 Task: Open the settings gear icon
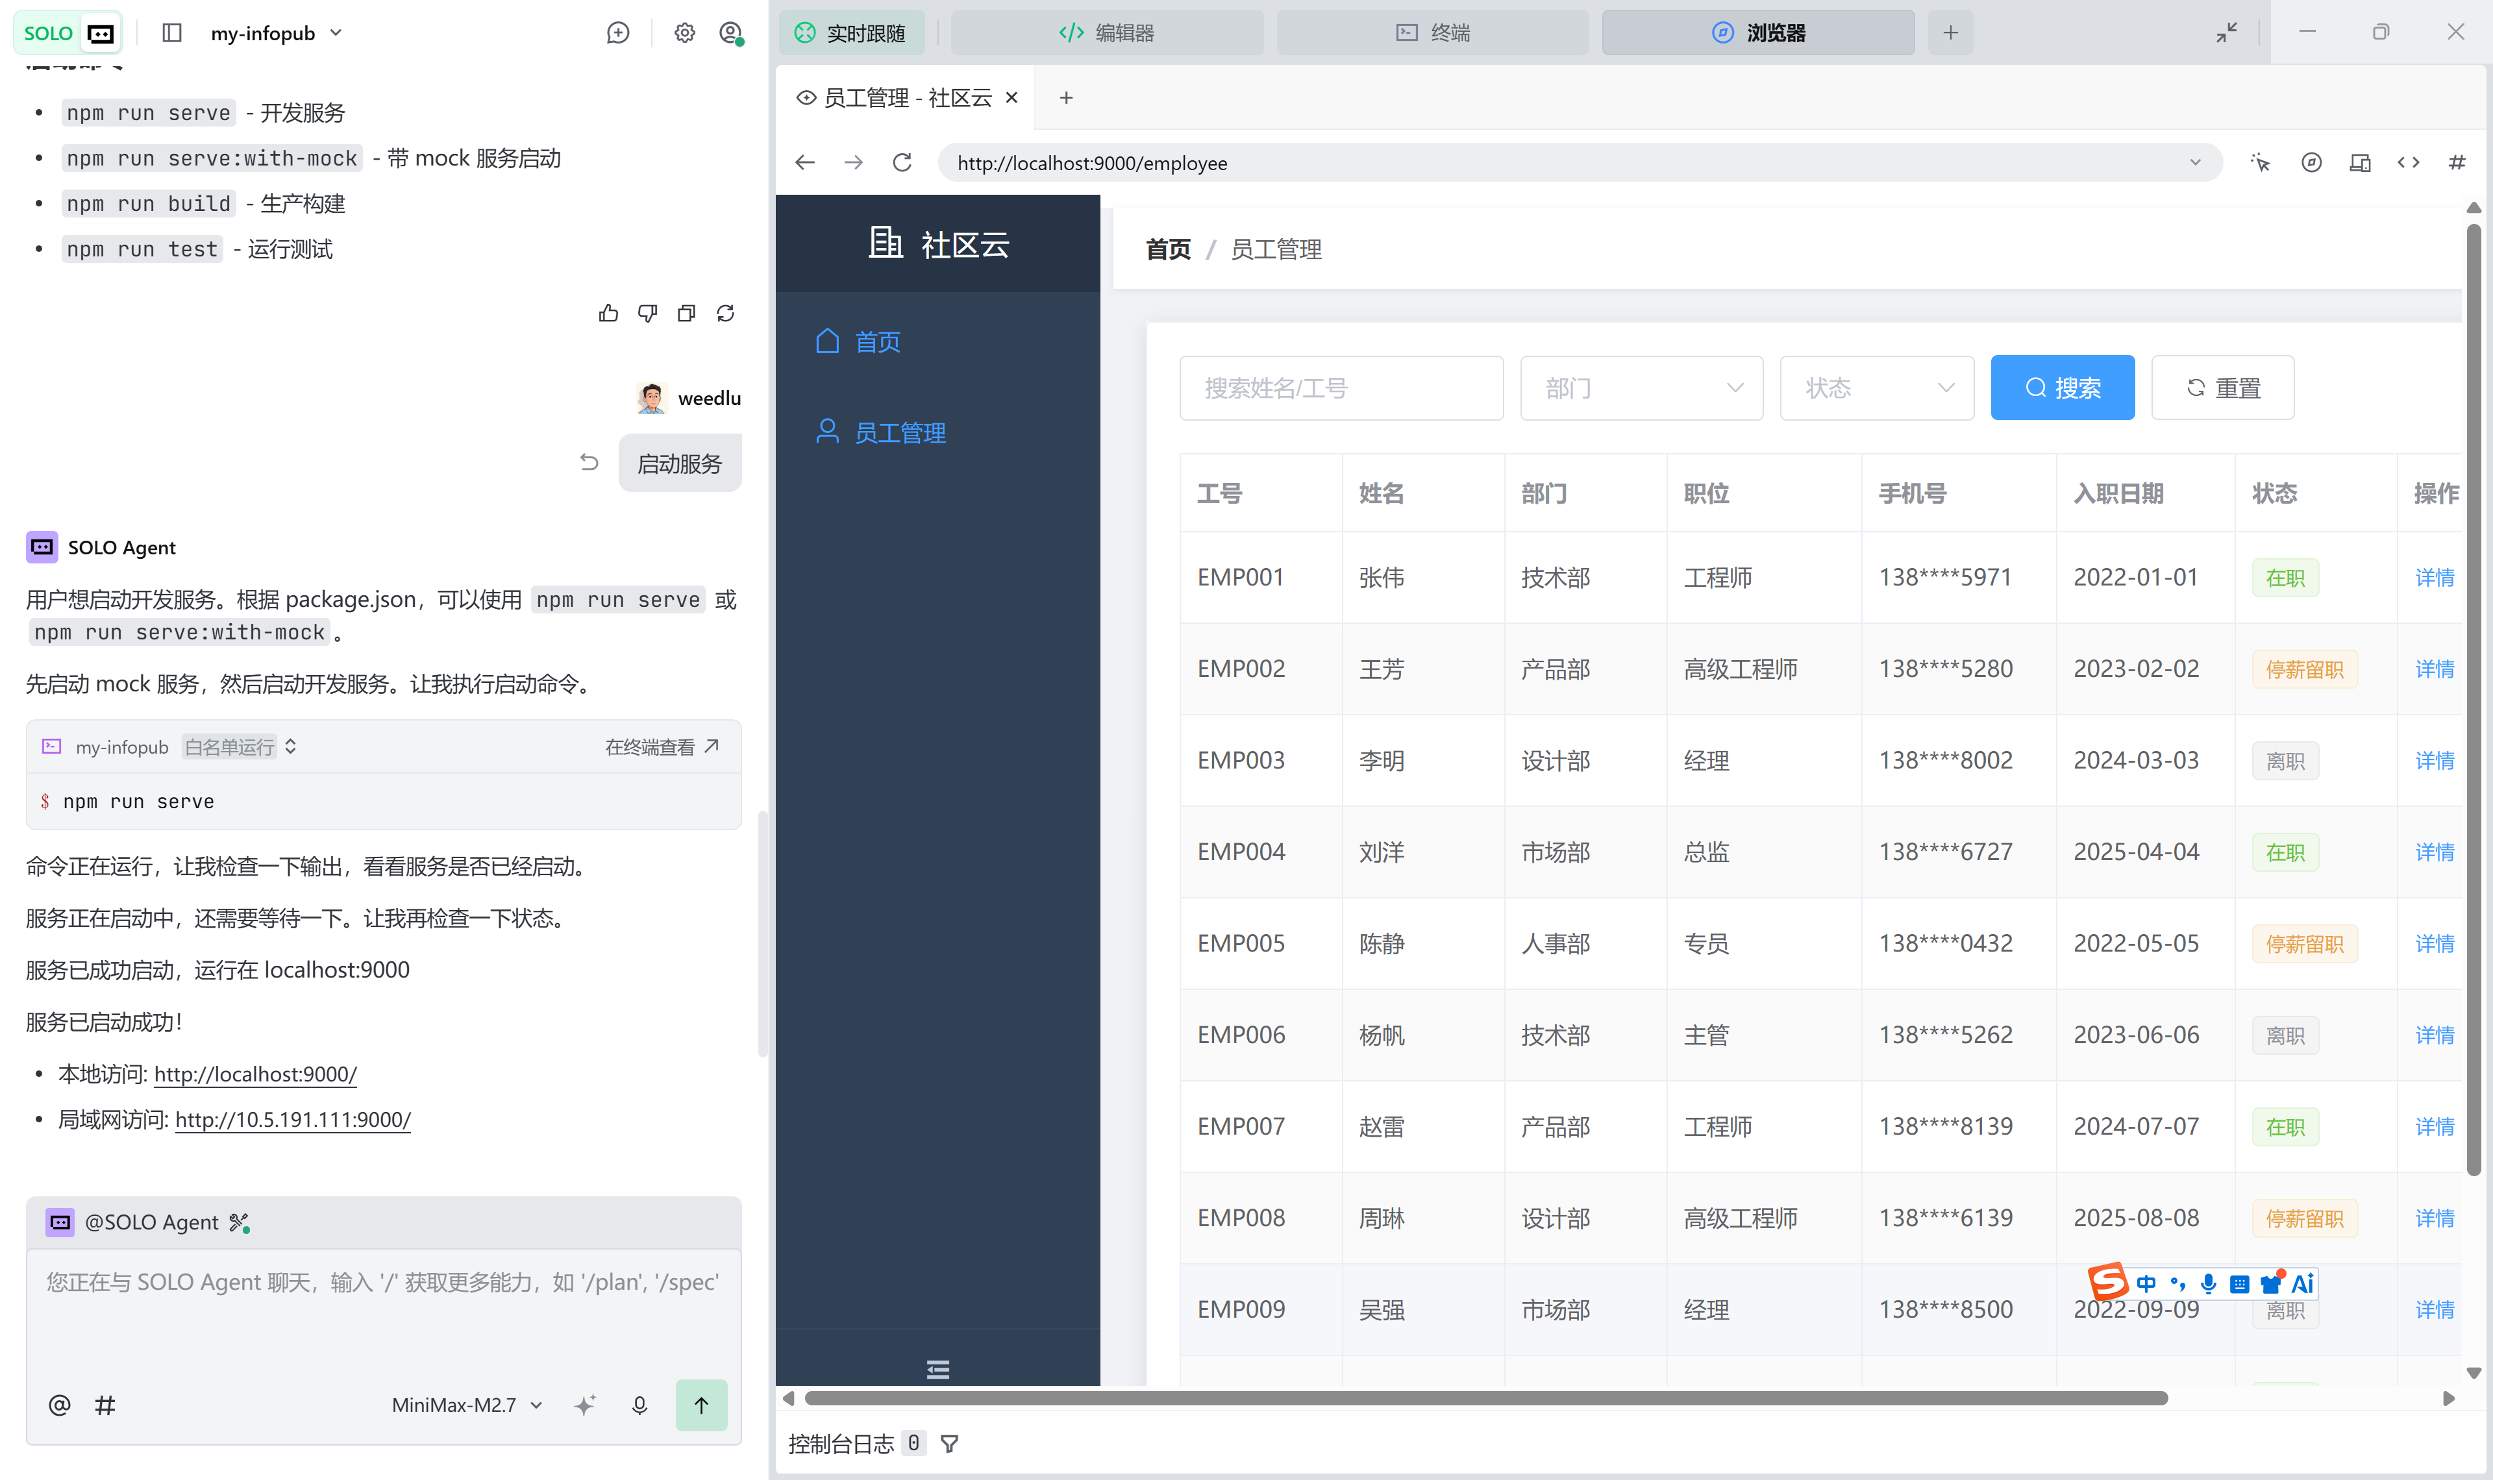pos(684,33)
